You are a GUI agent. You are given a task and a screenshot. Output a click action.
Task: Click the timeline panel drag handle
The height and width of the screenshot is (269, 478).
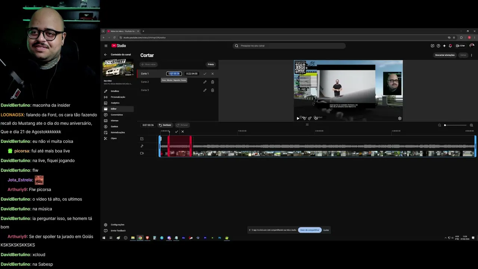(307, 125)
